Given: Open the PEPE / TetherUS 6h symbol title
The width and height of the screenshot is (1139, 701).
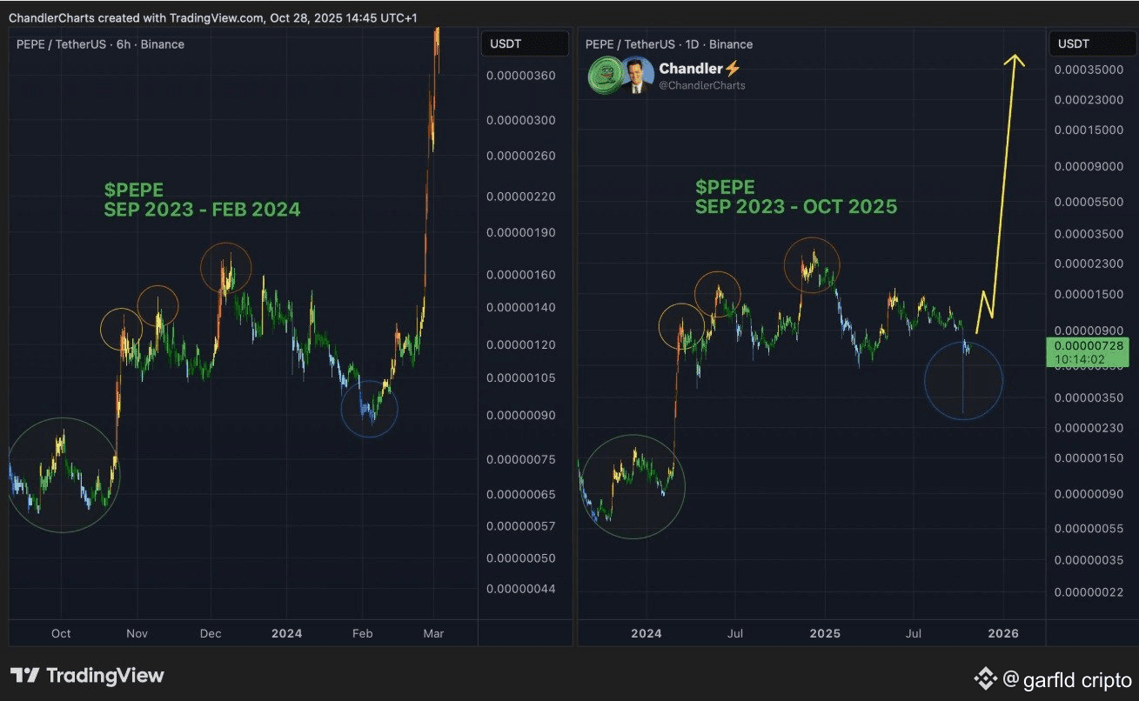Looking at the screenshot, I should 100,44.
